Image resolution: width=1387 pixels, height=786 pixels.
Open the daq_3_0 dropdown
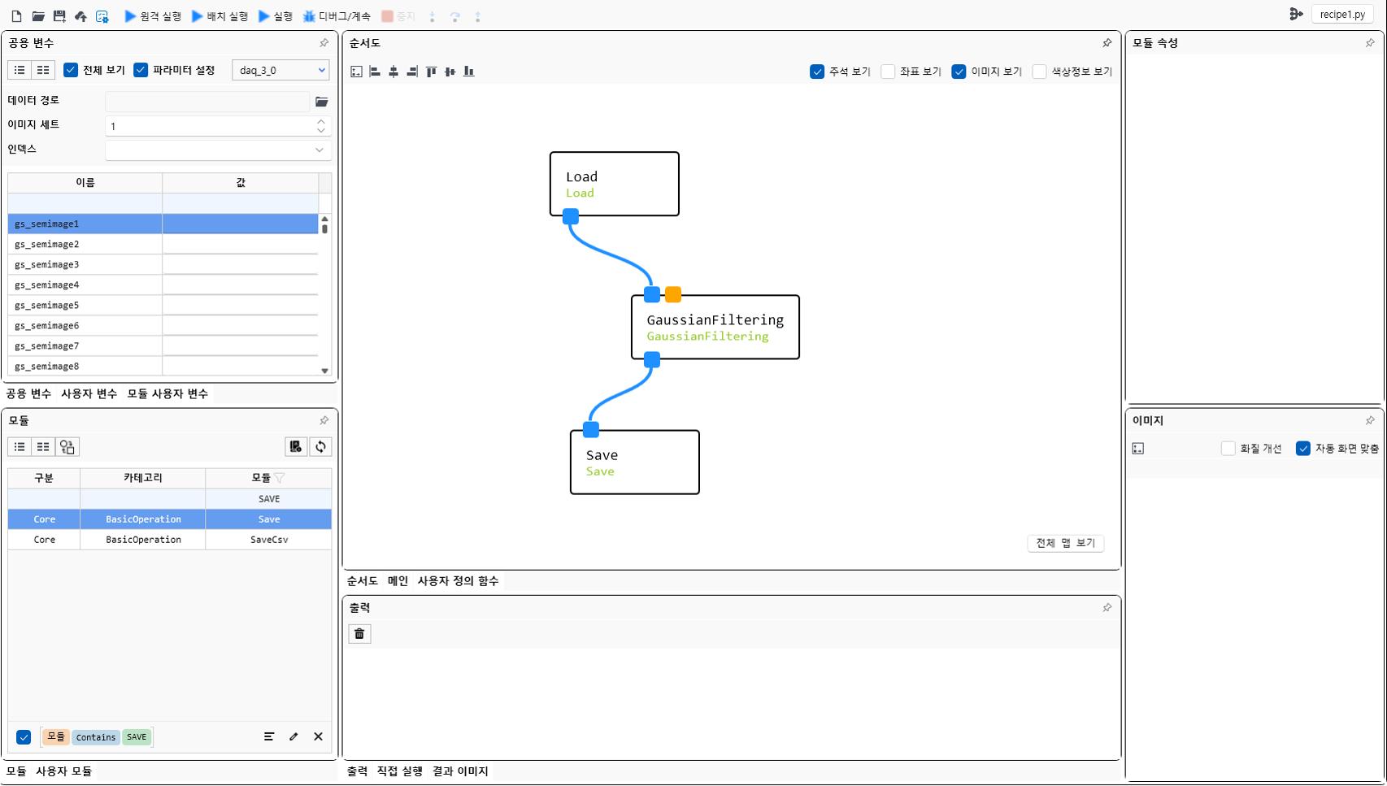(x=280, y=71)
